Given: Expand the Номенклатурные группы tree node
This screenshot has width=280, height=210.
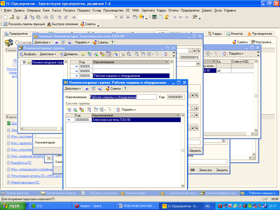Looking at the screenshot, I should point(24,62).
